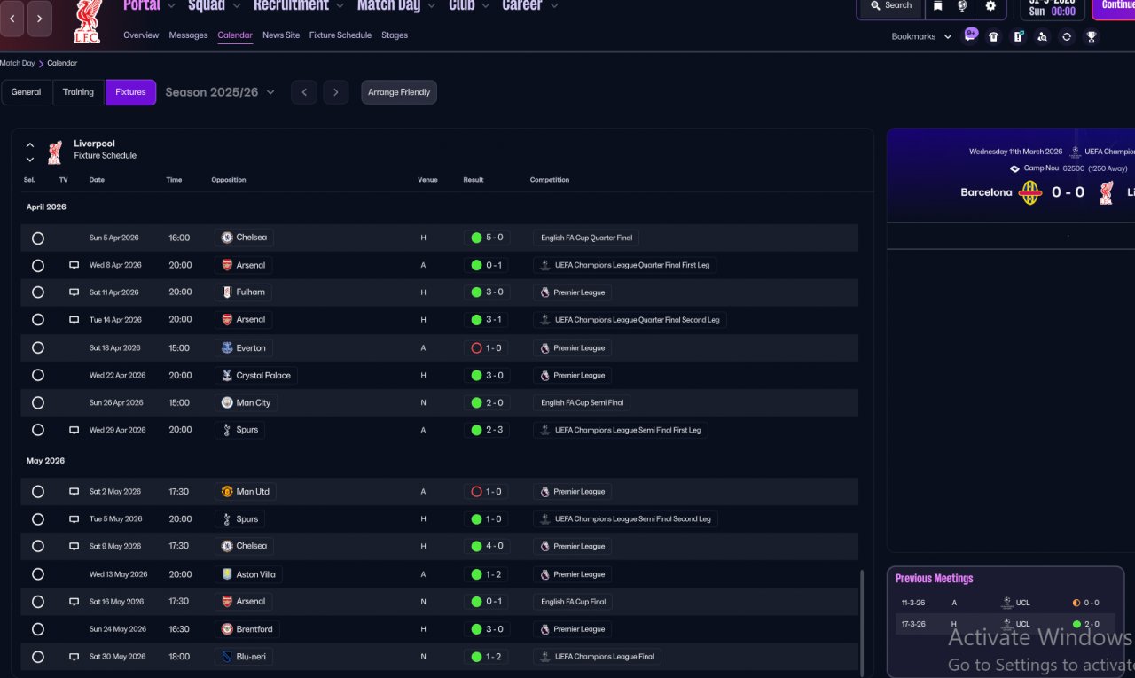The height and width of the screenshot is (678, 1135).
Task: Click the Man Utd club badge
Action: (227, 491)
